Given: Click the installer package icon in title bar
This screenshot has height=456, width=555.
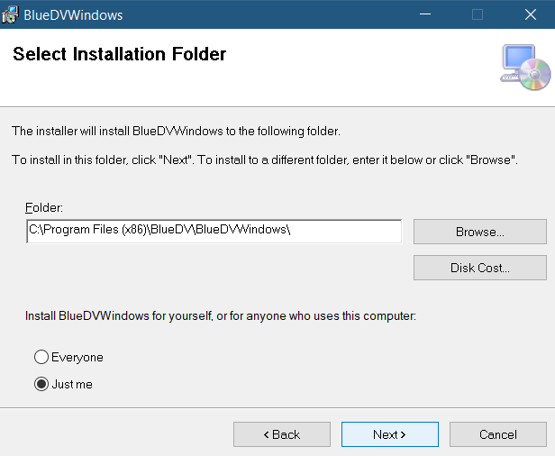Looking at the screenshot, I should 10,14.
